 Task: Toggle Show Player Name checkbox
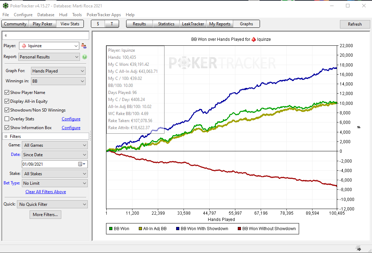(7, 93)
